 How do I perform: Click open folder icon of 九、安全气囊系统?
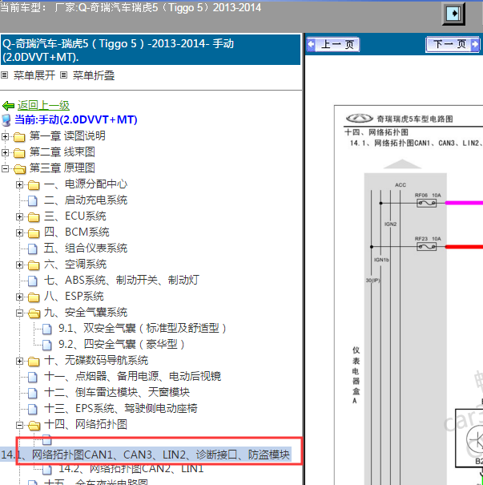[x=34, y=313]
